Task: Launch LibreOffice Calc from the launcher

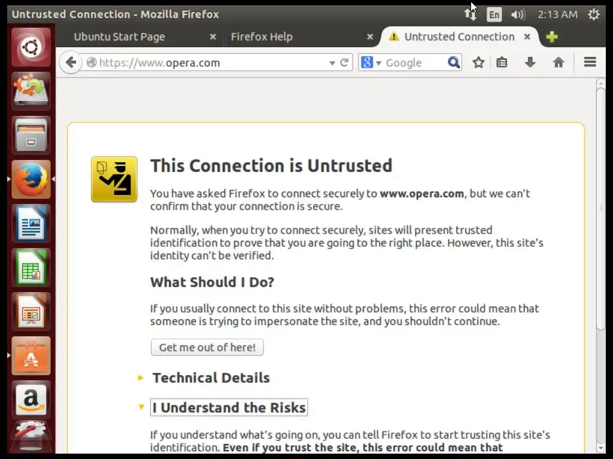Action: pos(31,268)
